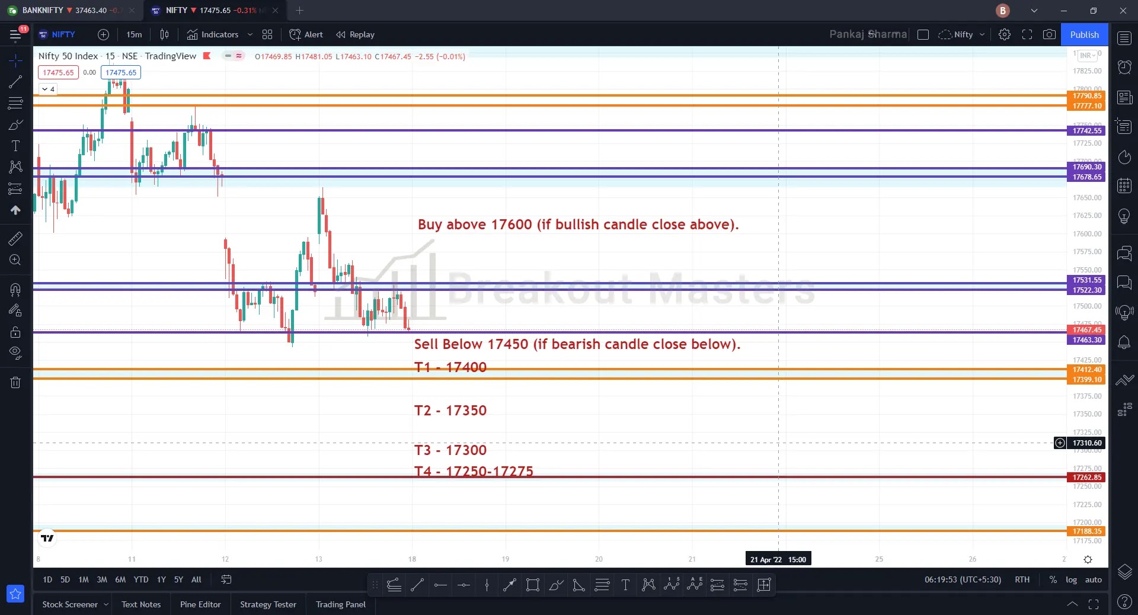Open the Text Notes tab

[141, 604]
